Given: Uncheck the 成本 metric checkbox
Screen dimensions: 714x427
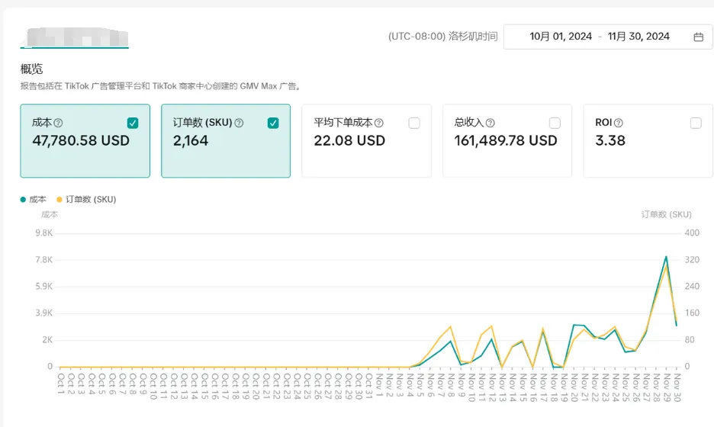Looking at the screenshot, I should click(x=133, y=123).
